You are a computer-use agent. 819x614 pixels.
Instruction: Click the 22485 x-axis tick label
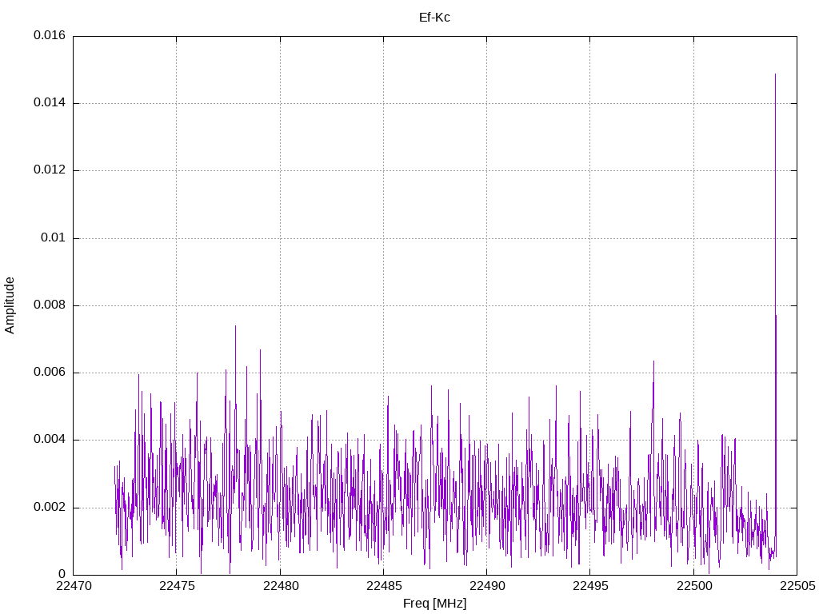coord(383,586)
